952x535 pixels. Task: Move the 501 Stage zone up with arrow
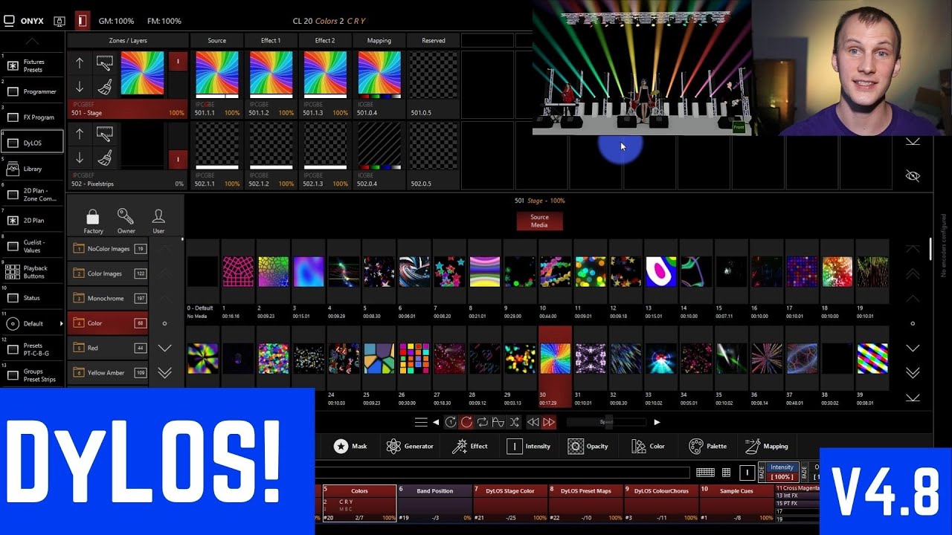pyautogui.click(x=80, y=63)
